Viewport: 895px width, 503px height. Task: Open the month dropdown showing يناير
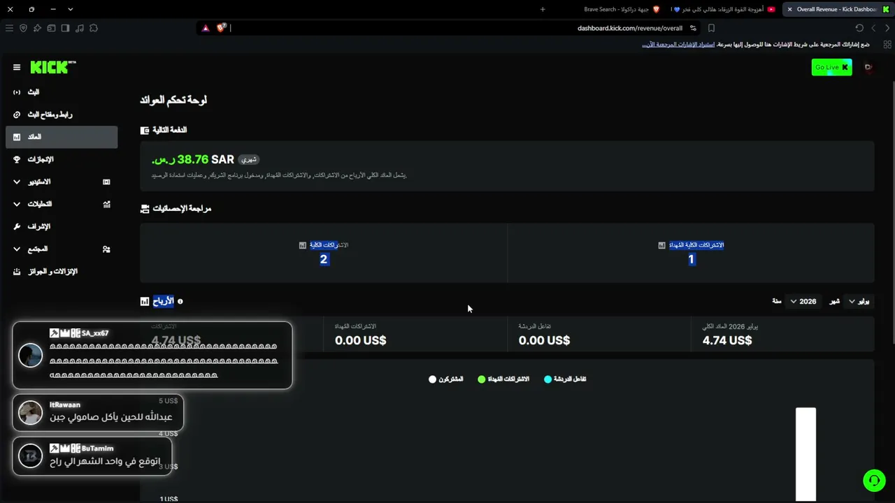pyautogui.click(x=859, y=301)
